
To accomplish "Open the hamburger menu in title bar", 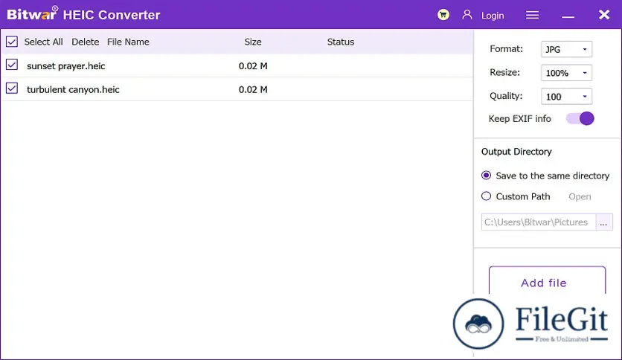I will coord(532,15).
